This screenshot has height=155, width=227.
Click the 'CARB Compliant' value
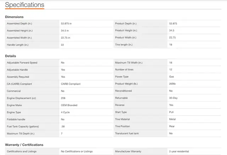tap(71, 84)
